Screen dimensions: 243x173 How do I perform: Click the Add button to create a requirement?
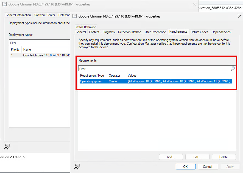[171, 157]
